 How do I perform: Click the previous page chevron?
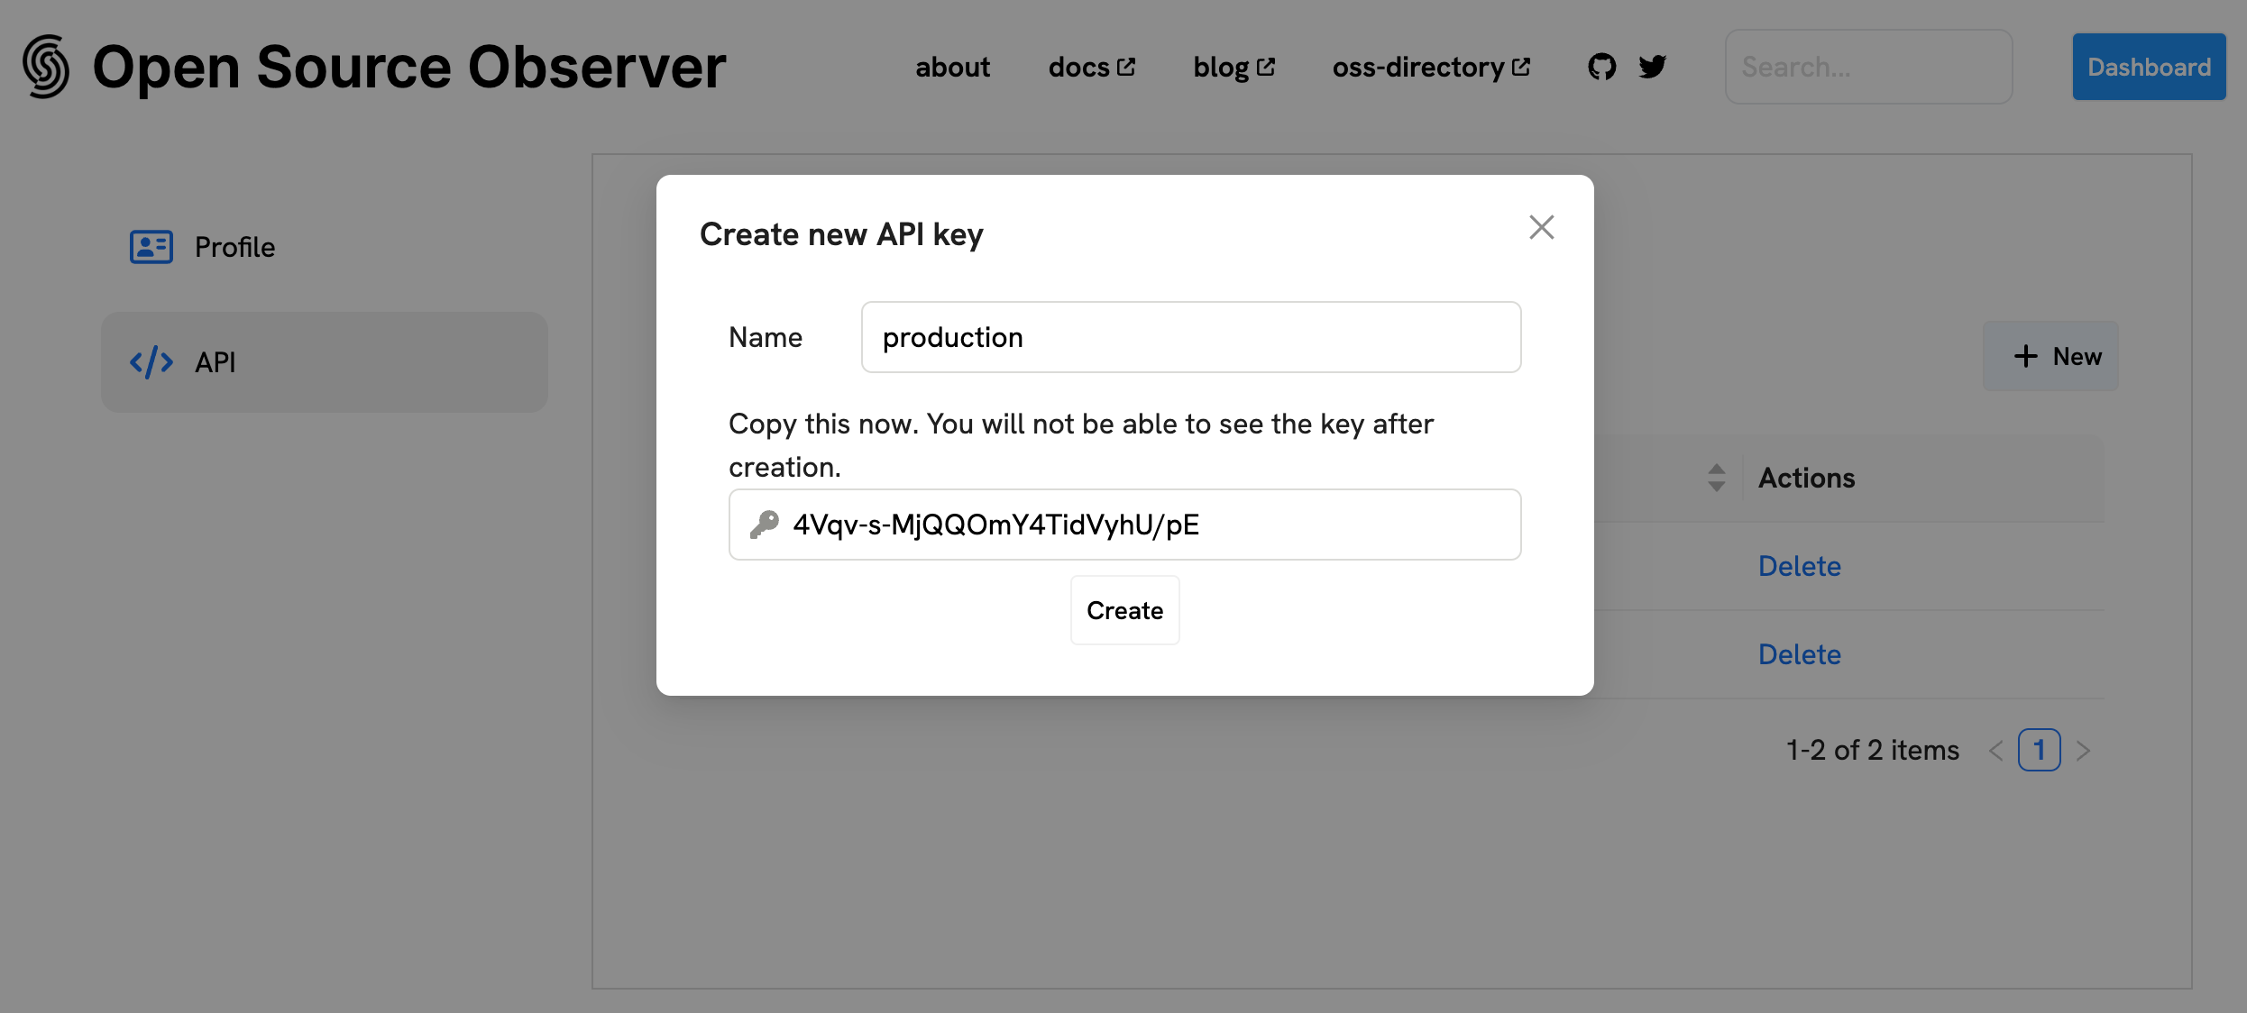point(1995,749)
